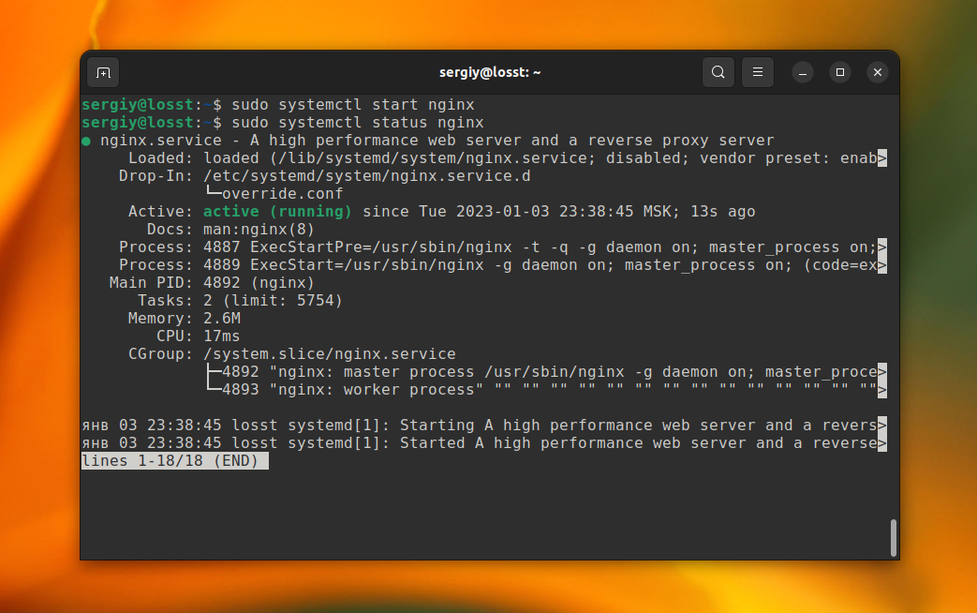Open the terminal search tool
The image size is (977, 613).
[718, 72]
